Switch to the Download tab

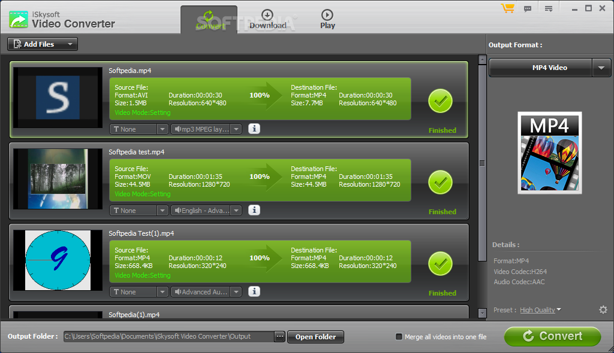(268, 20)
